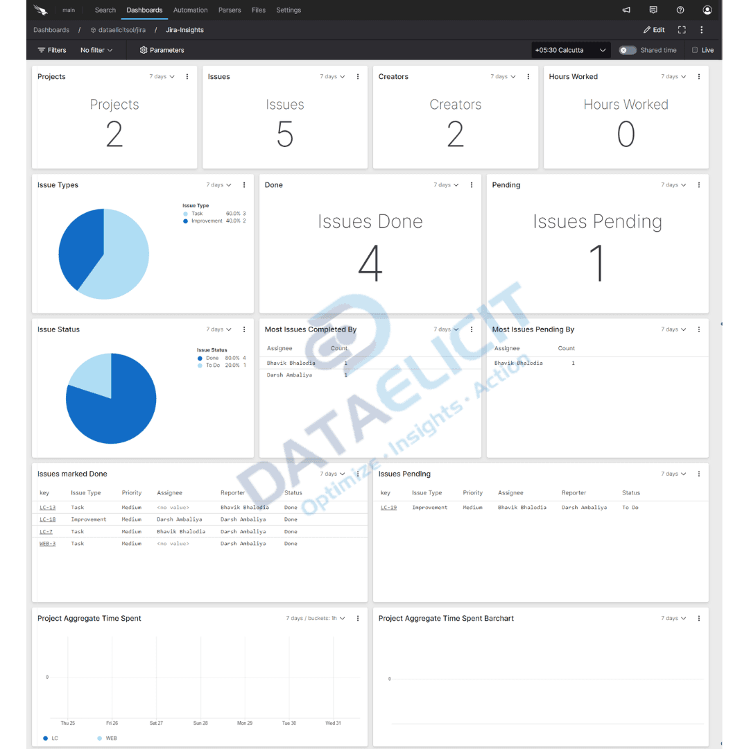Viewport: 749px width, 749px height.
Task: Toggle the Shared time switch
Action: (627, 50)
